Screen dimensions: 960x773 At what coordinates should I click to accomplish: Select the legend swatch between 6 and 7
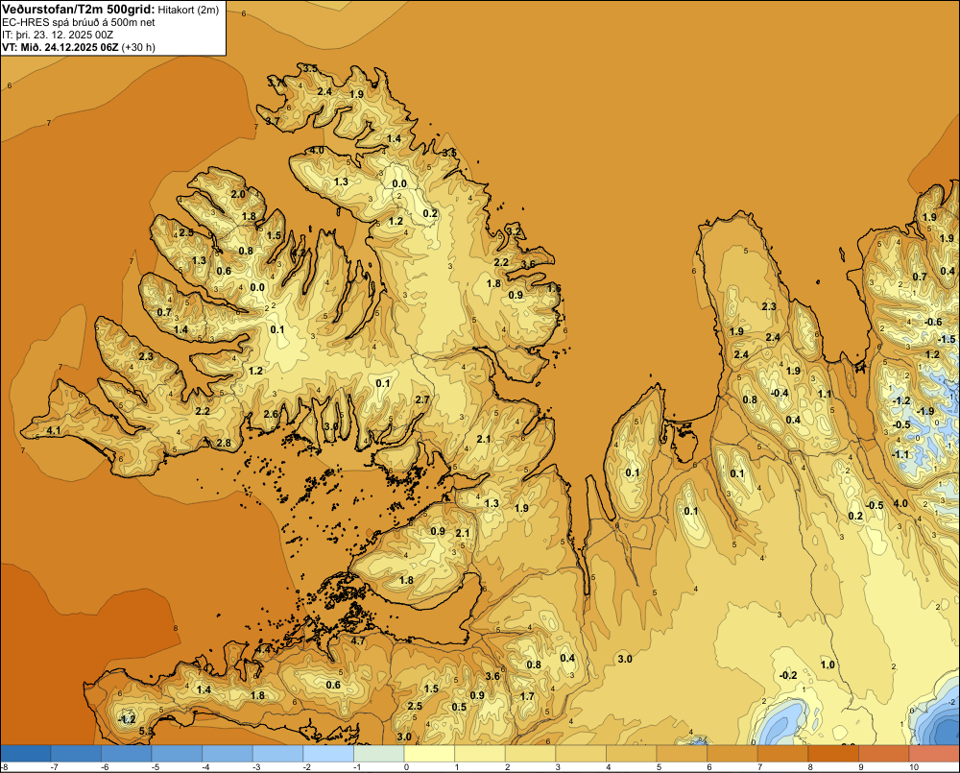pos(732,754)
